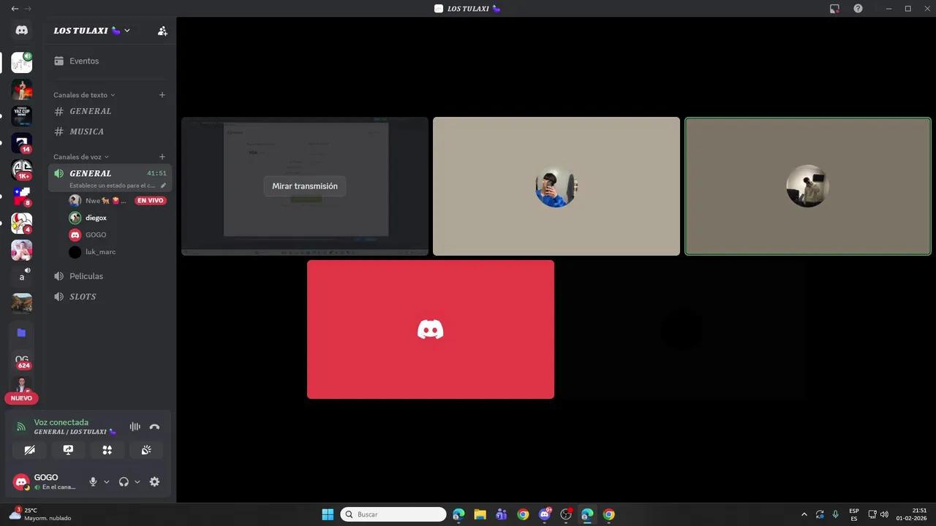Edit voice channel status pencil icon
The width and height of the screenshot is (936, 526).
(x=163, y=186)
